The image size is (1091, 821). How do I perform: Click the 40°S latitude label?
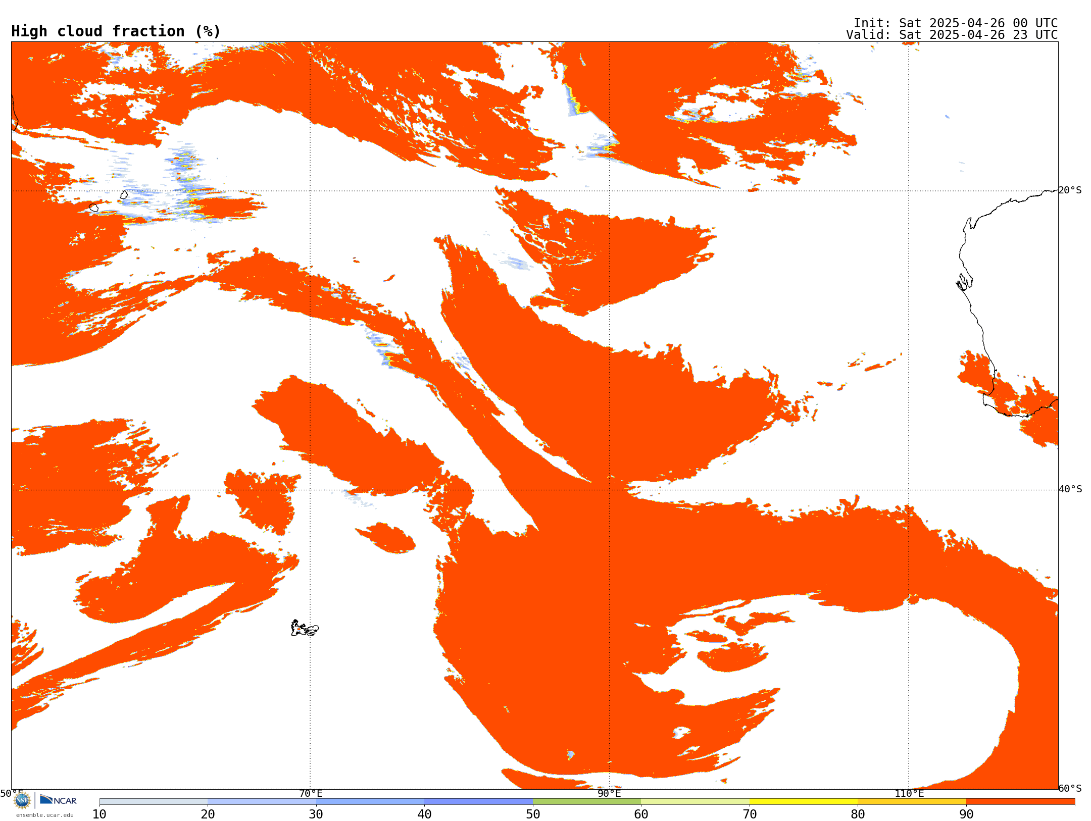click(x=1070, y=489)
